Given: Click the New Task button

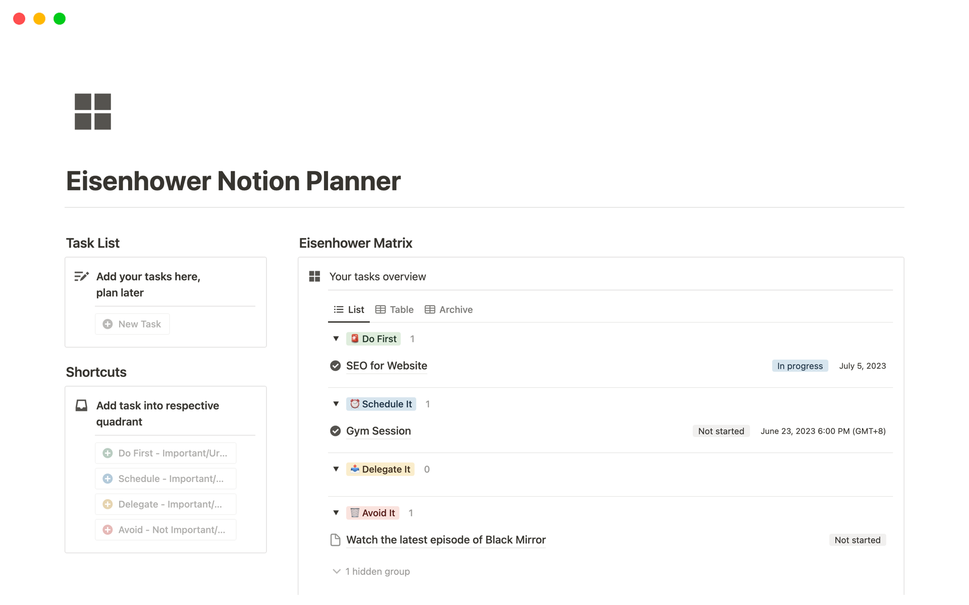Looking at the screenshot, I should (x=132, y=324).
